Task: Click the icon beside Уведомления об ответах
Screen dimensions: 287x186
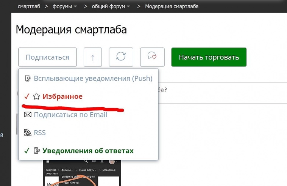Action: pyautogui.click(x=37, y=151)
